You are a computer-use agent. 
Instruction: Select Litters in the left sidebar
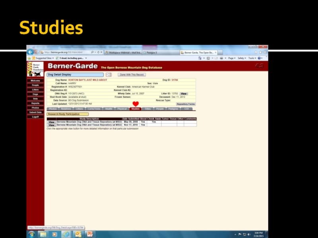[x=35, y=89]
